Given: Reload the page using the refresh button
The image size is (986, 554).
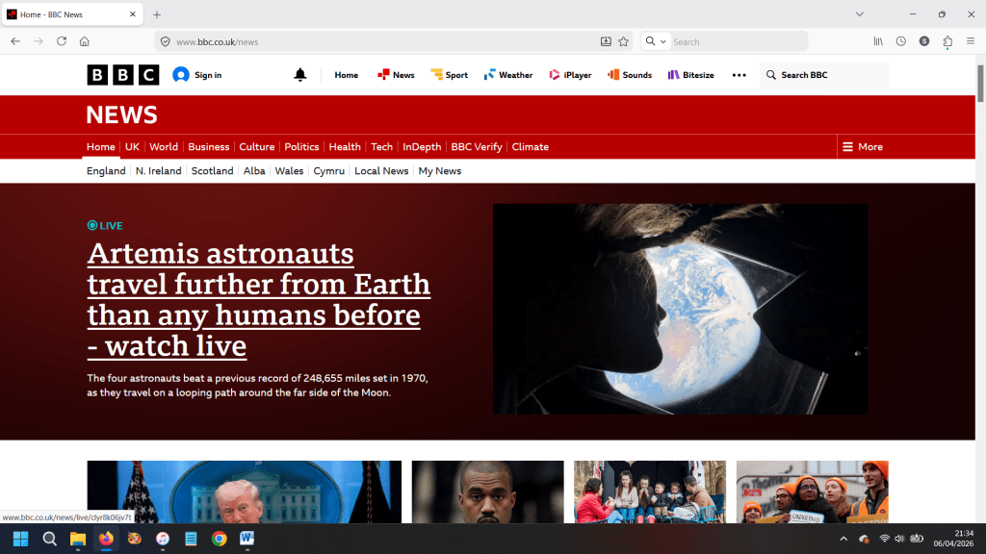Looking at the screenshot, I should 62,41.
